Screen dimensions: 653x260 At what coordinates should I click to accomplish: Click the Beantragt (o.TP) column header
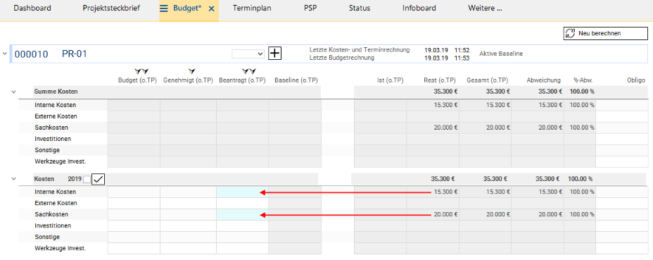(x=242, y=80)
